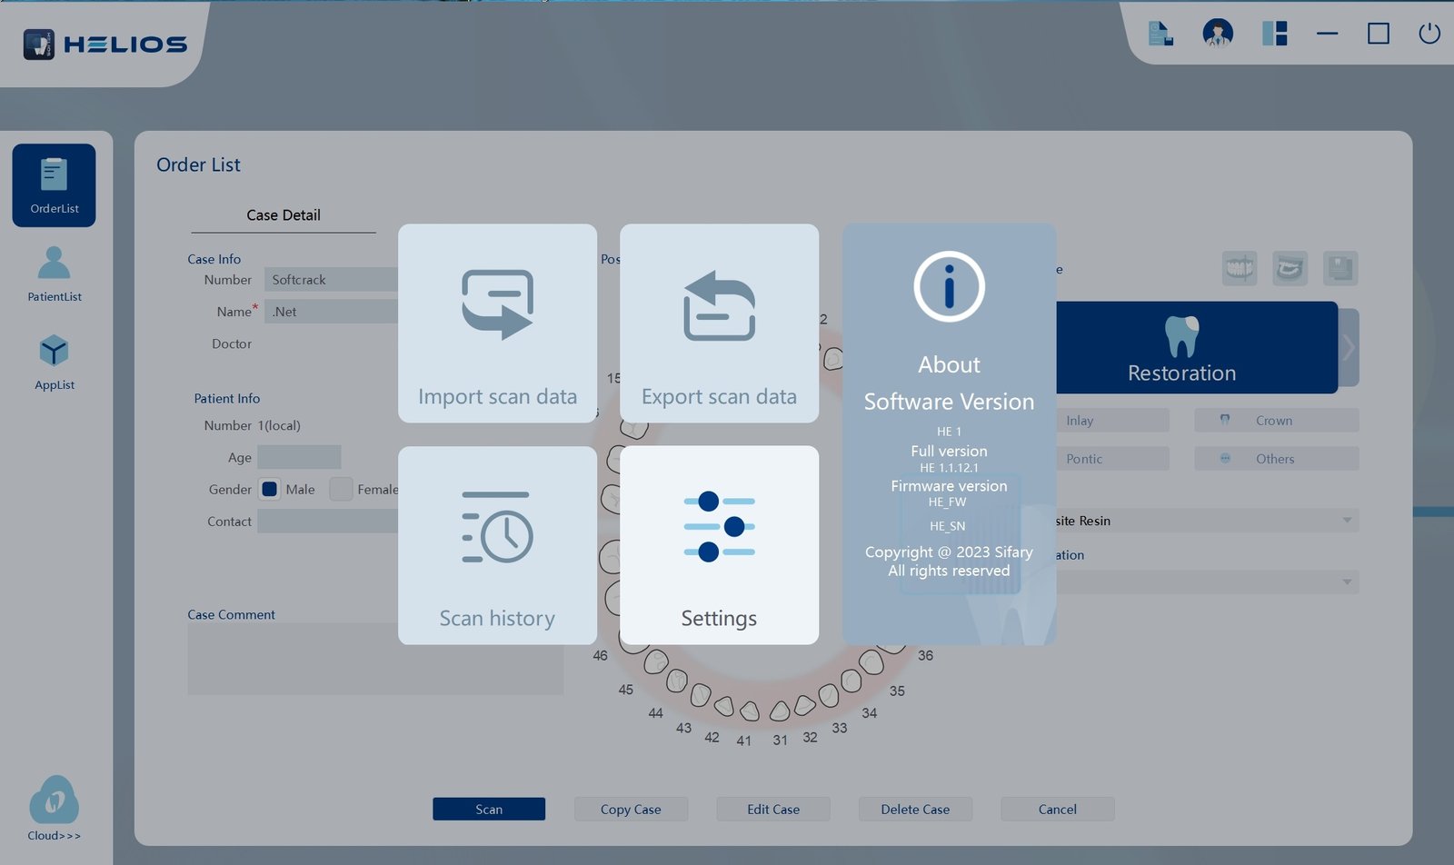1454x865 pixels.
Task: Click the blue Scan button
Action: tap(489, 809)
